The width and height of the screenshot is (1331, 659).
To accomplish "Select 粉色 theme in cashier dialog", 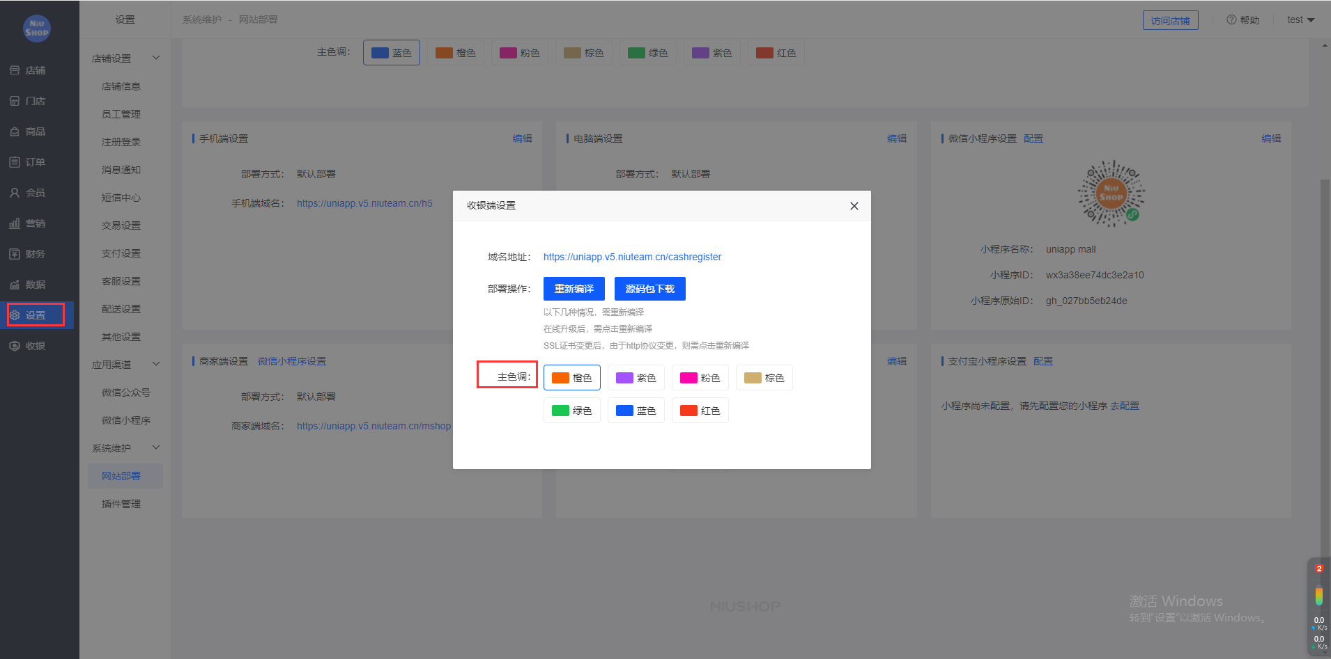I will [x=700, y=378].
